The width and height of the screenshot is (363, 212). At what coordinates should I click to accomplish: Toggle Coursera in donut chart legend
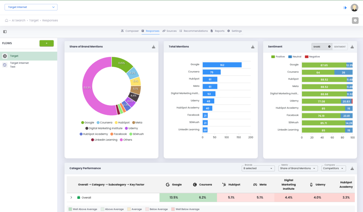104,122
